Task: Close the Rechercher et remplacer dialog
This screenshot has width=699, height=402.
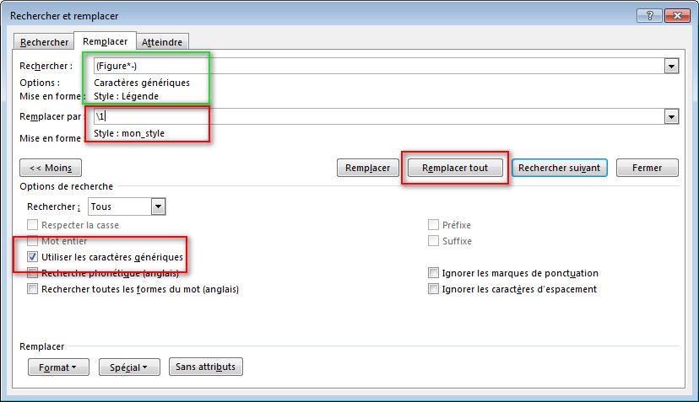Action: (675, 15)
